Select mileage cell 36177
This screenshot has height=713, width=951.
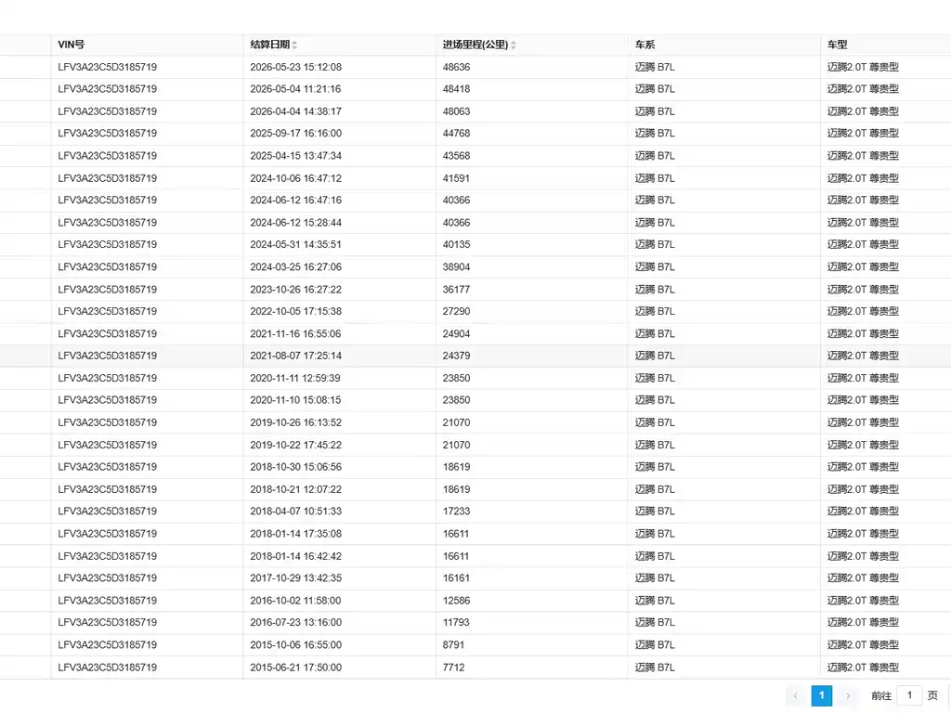pyautogui.click(x=456, y=290)
